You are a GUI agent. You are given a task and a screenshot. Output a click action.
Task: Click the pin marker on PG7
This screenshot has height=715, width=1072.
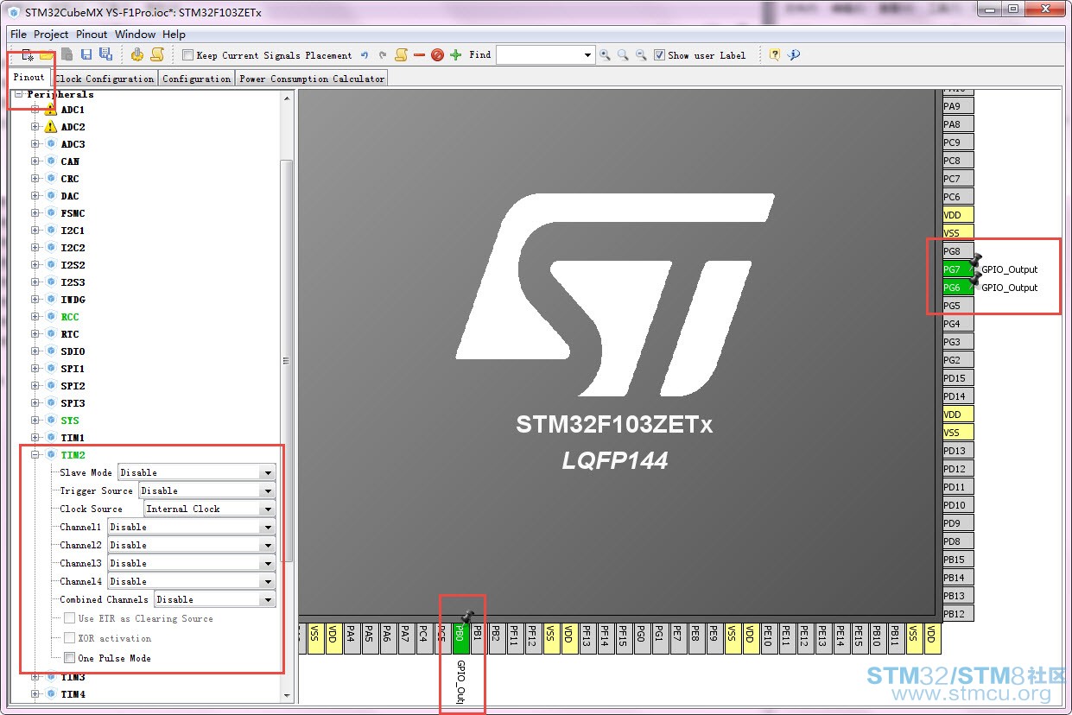(975, 261)
